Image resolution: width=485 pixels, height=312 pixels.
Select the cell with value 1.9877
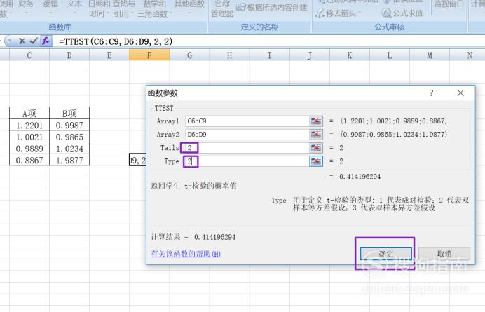point(69,161)
